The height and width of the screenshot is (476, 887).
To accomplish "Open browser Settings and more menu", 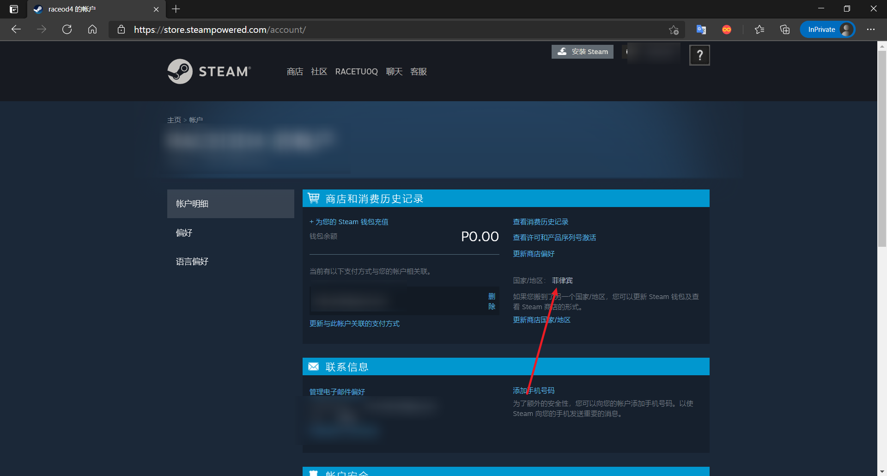I will click(x=871, y=30).
